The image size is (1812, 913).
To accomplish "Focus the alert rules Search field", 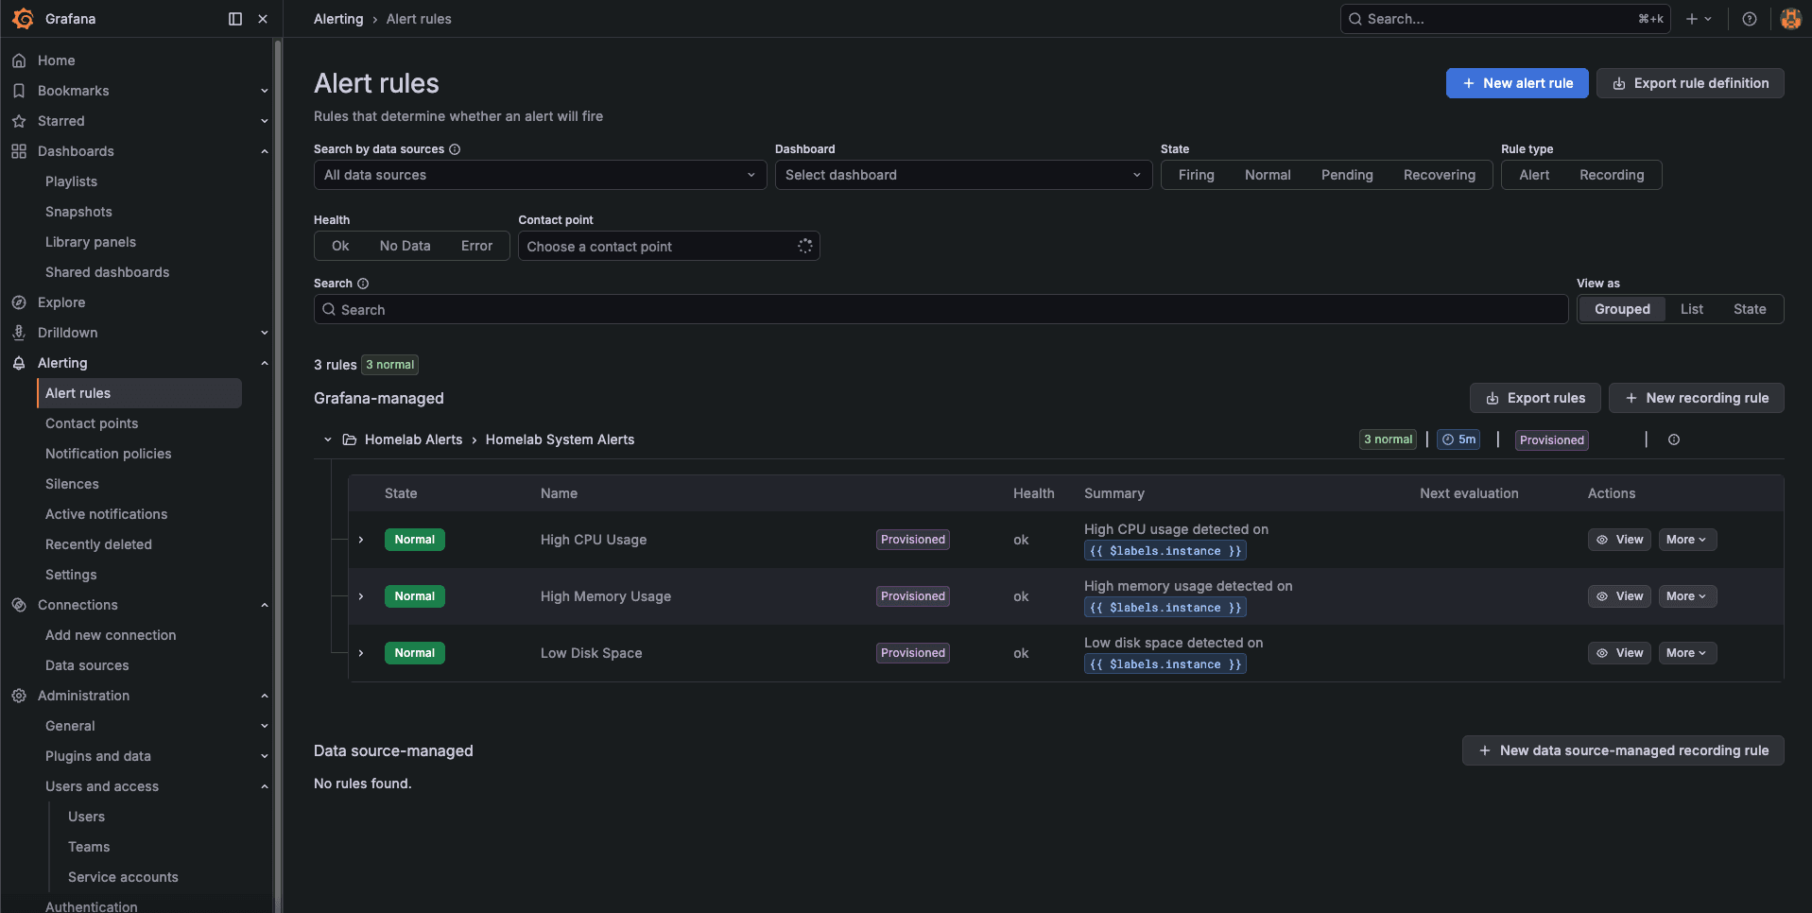I will [941, 309].
